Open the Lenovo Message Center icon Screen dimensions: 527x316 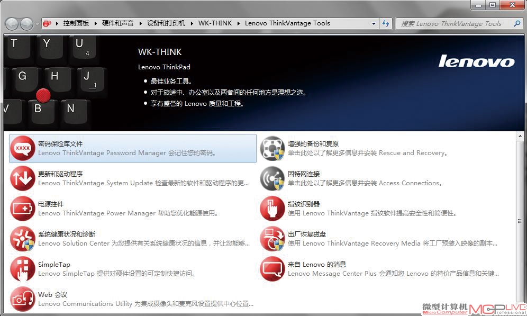[x=272, y=269]
